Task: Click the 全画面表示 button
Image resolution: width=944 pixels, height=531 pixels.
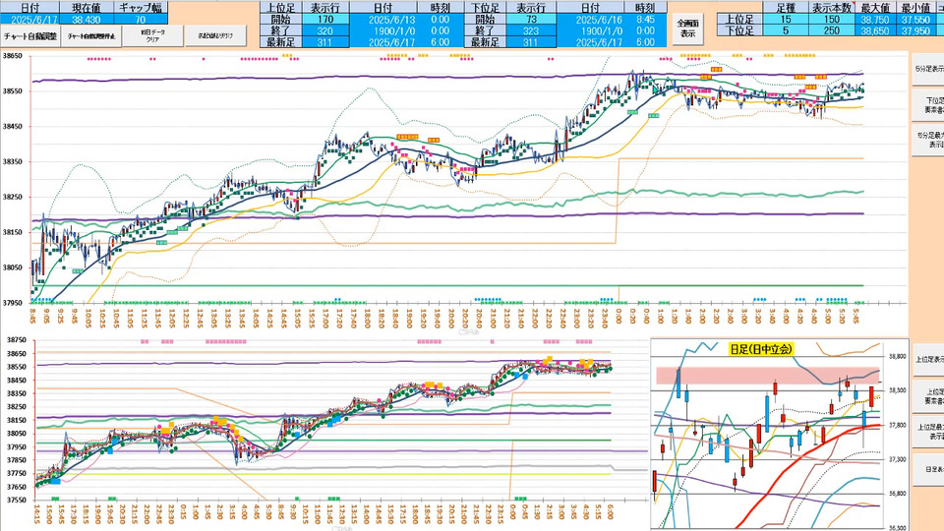Action: click(x=687, y=29)
